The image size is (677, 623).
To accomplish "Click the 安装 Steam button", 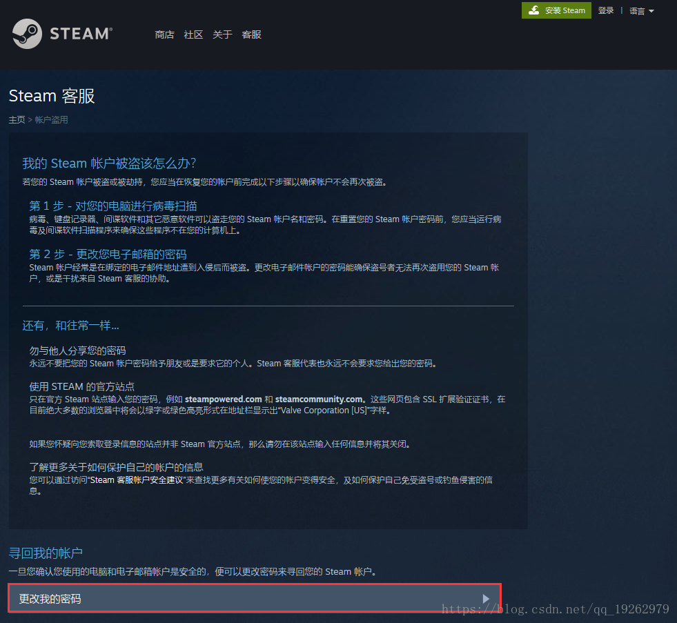I will (556, 10).
